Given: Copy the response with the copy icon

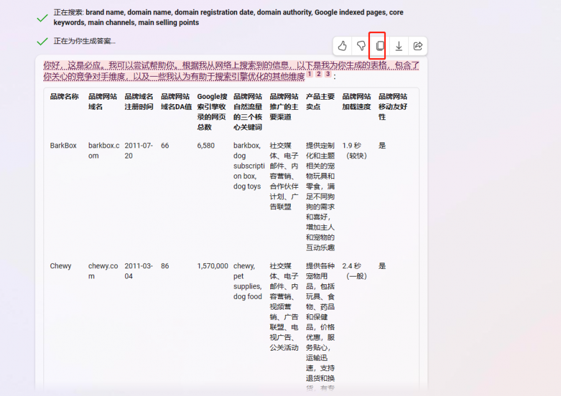Looking at the screenshot, I should [x=380, y=46].
